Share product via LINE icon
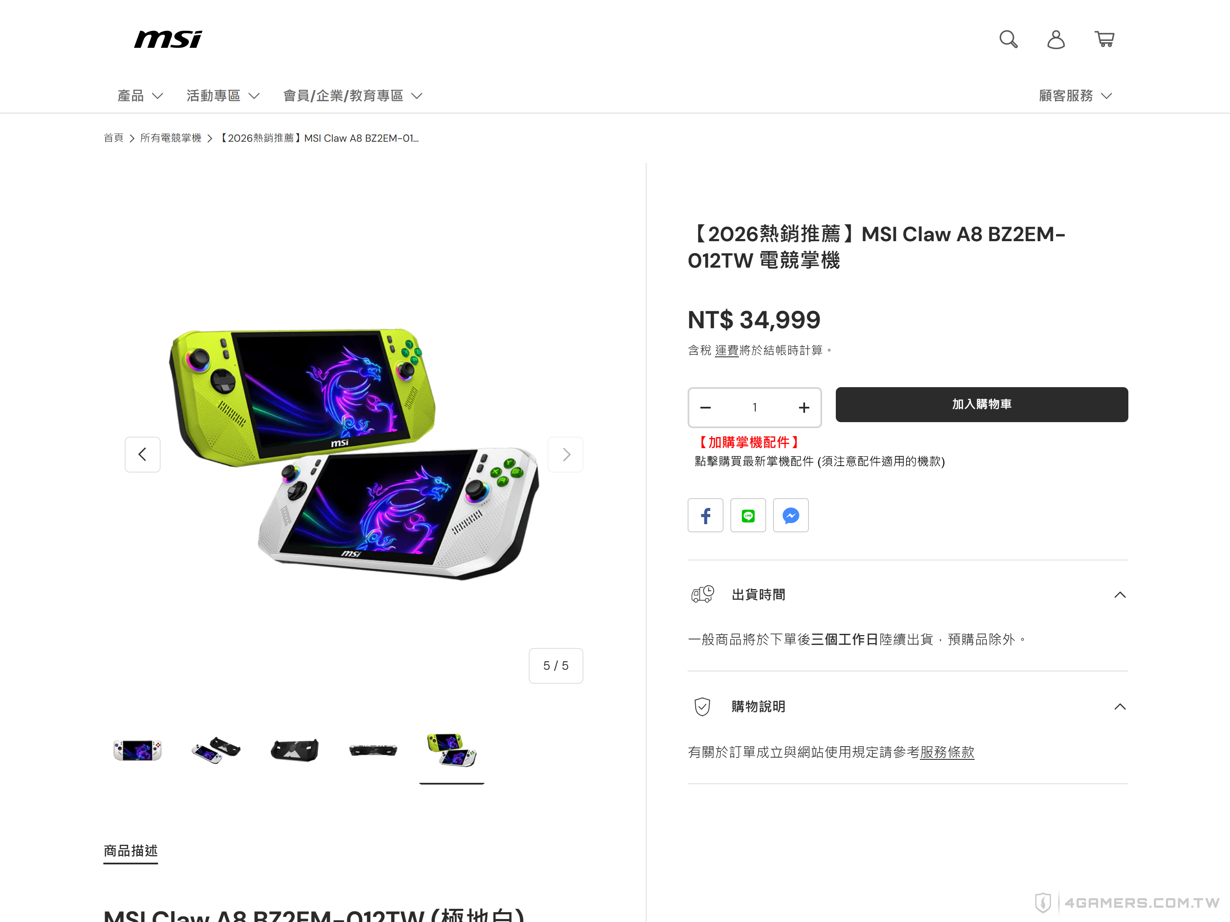Screen dimensions: 1230x922 click(x=748, y=515)
